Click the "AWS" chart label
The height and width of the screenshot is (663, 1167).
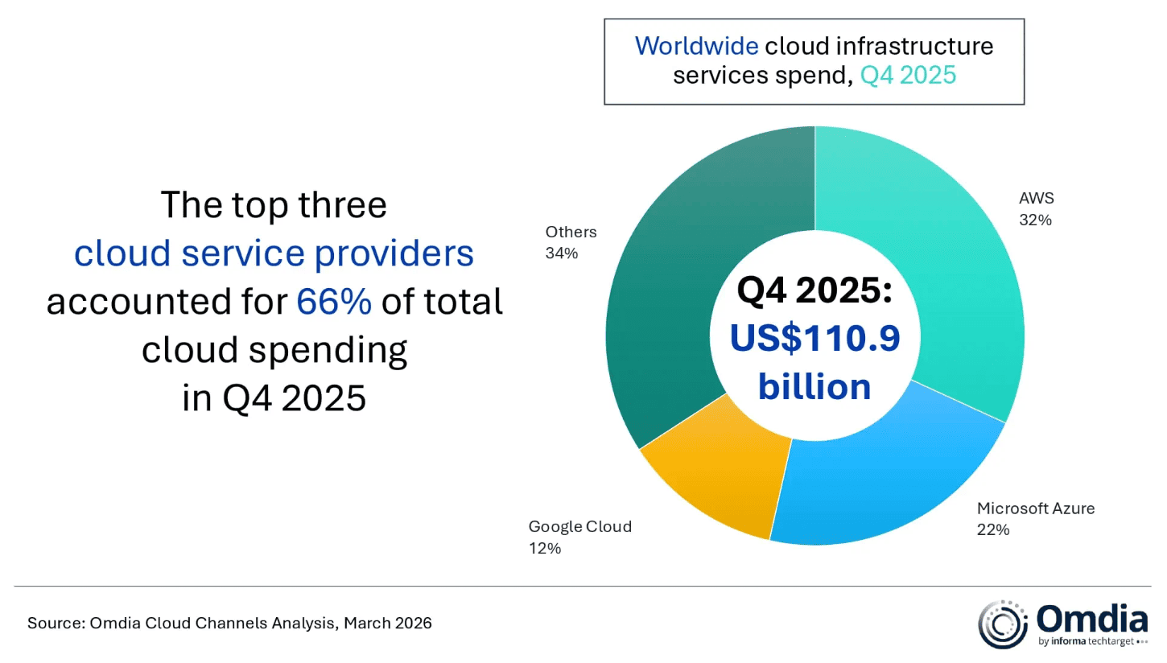[x=1036, y=198]
